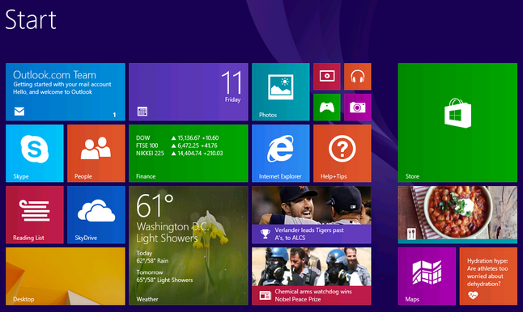The width and height of the screenshot is (523, 312).
Task: Open the People tile
Action: click(96, 153)
